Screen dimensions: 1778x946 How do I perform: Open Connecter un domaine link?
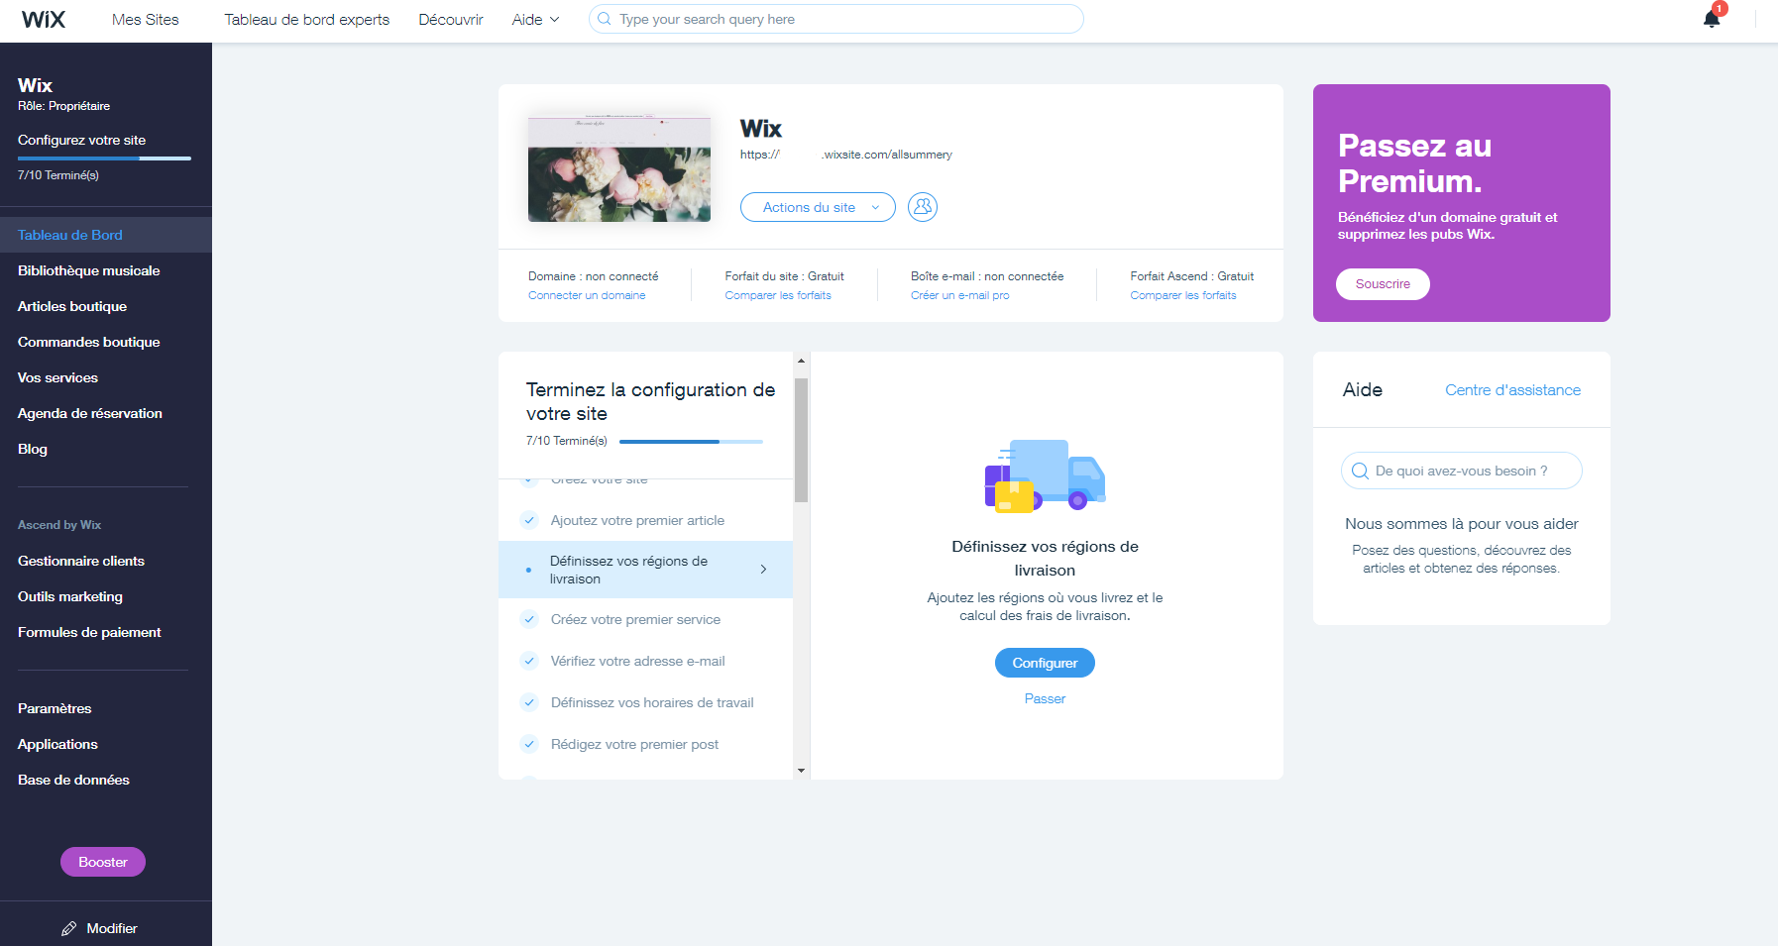586,295
